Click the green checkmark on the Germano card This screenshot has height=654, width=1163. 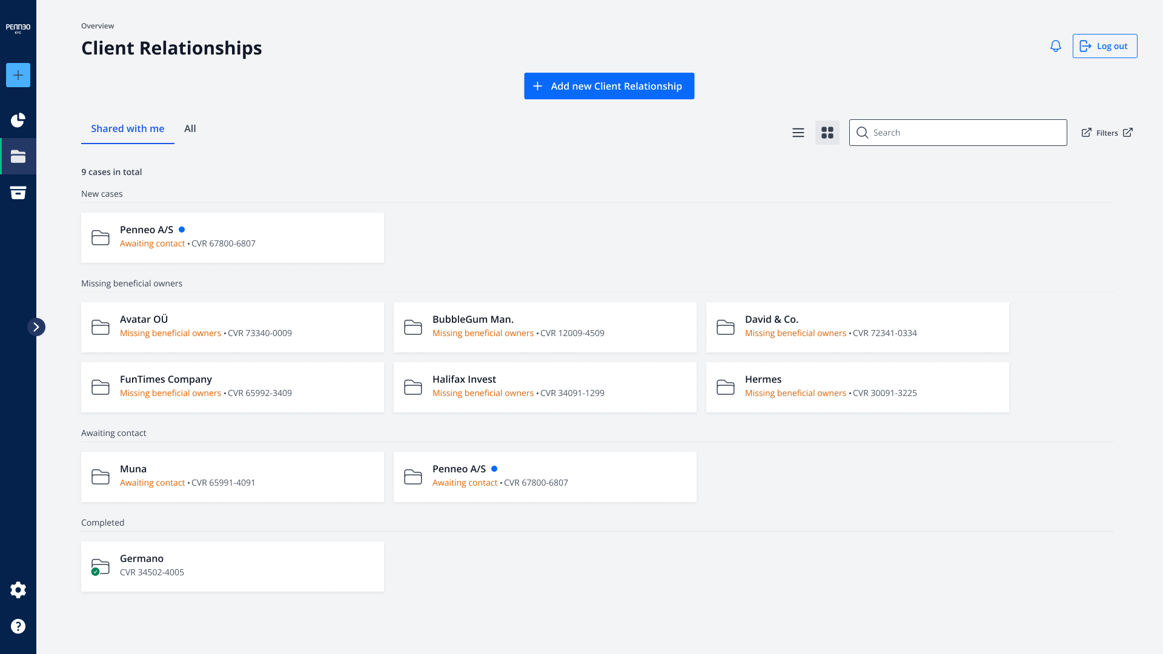[x=97, y=572]
